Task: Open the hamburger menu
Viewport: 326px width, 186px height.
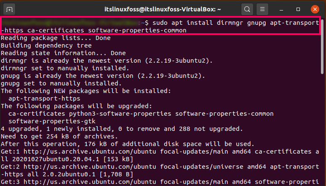Action: 262,9
